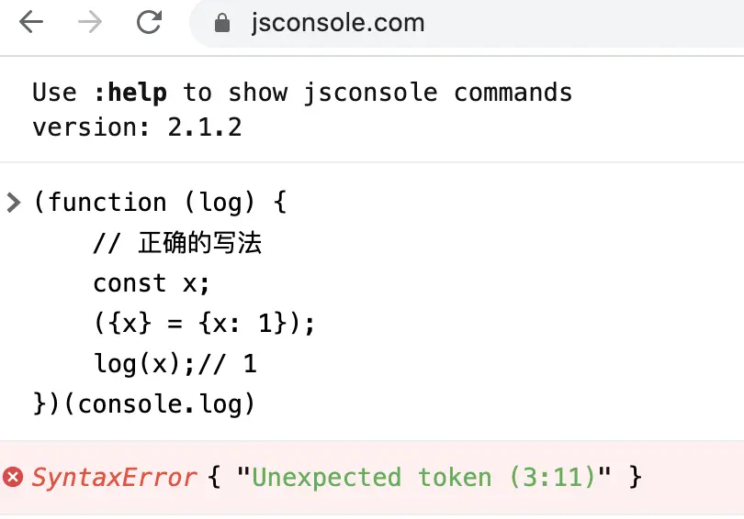Click the Chinese comment line
The image size is (744, 519).
(x=177, y=243)
